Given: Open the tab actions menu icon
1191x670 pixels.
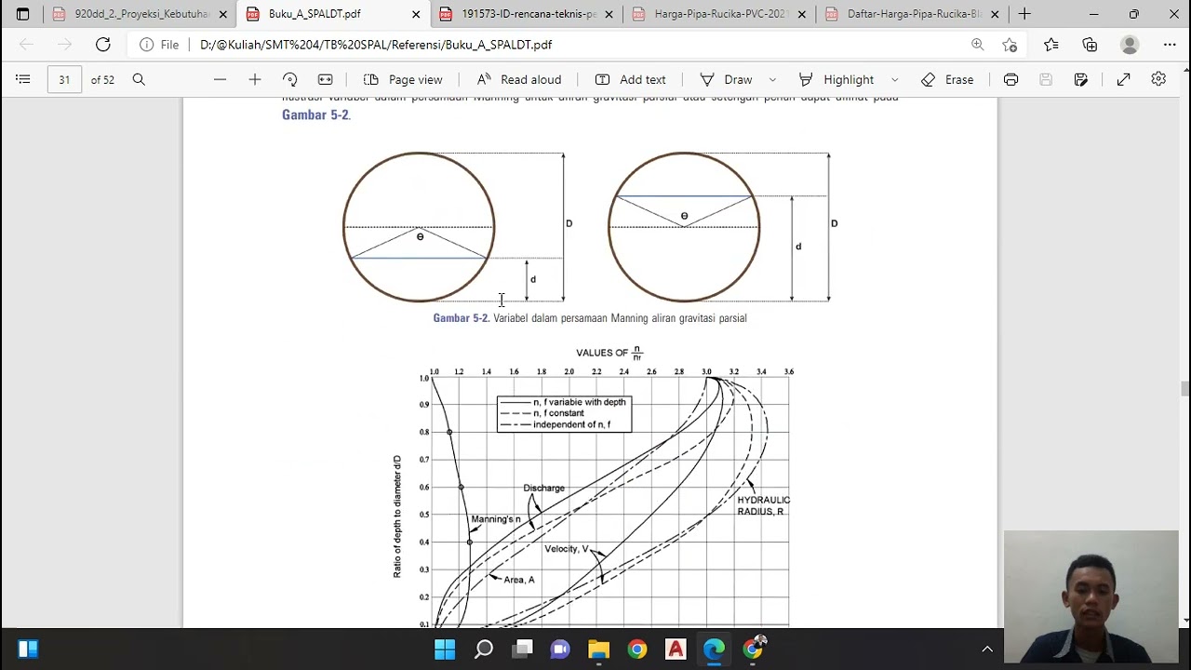Looking at the screenshot, I should tap(22, 14).
